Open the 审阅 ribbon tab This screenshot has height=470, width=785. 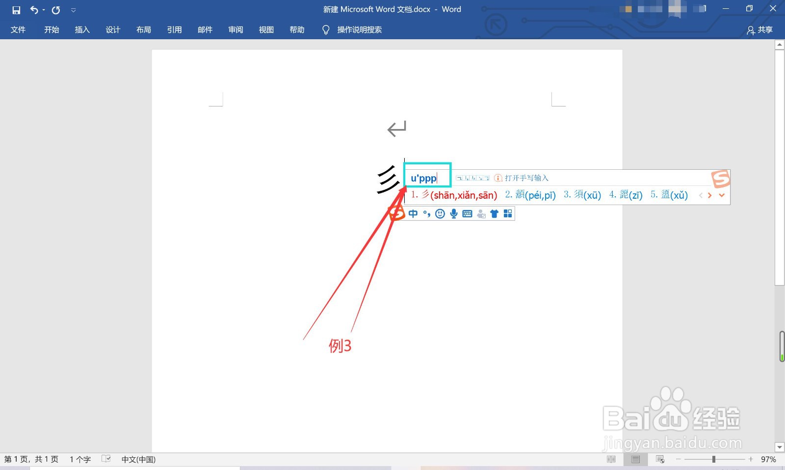pos(235,30)
